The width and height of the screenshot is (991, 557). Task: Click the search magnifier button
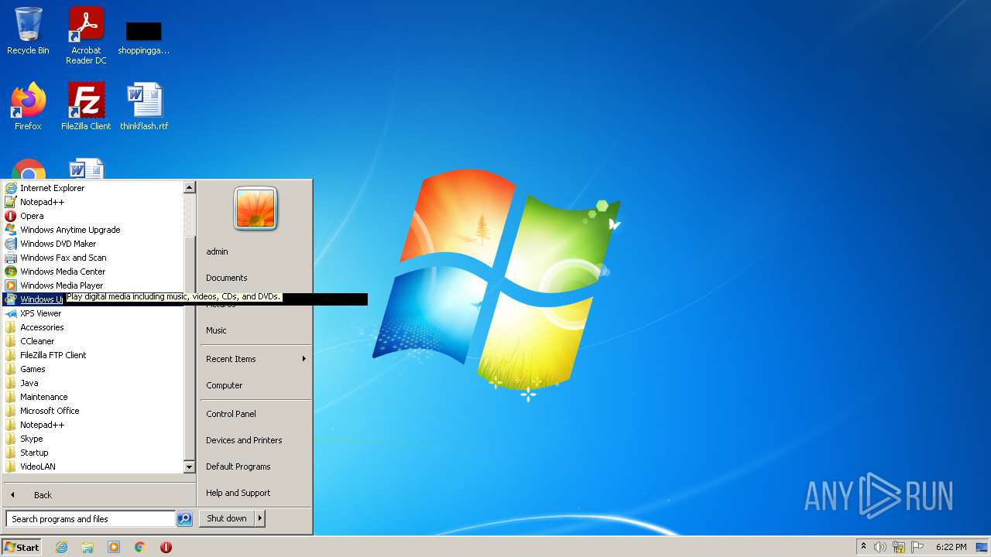coord(184,519)
